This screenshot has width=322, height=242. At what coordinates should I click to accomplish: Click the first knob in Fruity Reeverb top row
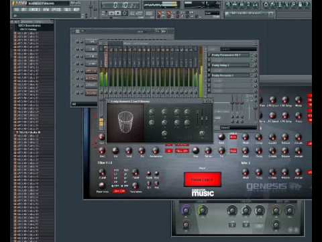tap(152, 112)
